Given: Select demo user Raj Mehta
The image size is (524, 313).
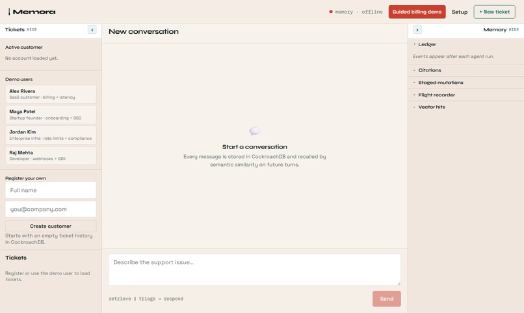Looking at the screenshot, I should pos(51,156).
